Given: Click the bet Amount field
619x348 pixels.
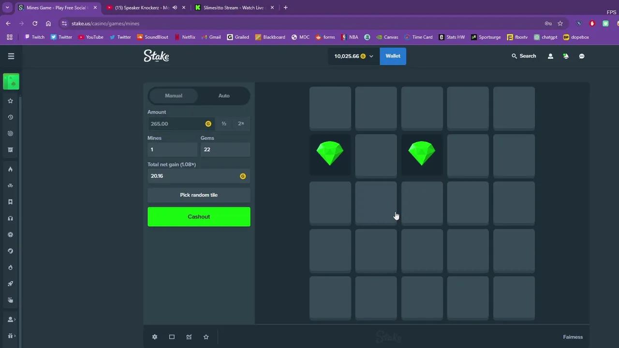Looking at the screenshot, I should [181, 124].
